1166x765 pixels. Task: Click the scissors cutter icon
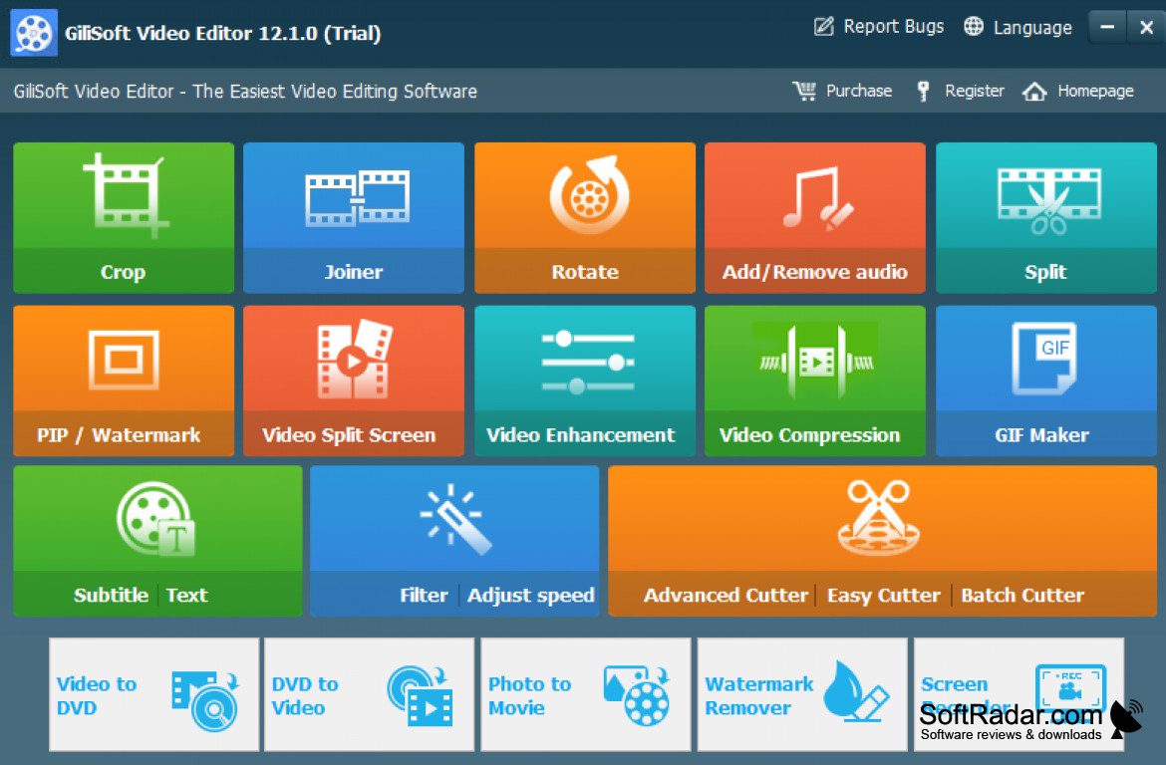point(879,517)
